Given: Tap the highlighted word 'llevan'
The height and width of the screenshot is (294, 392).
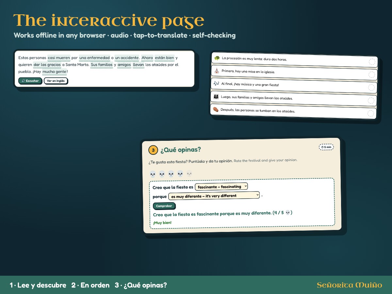Looking at the screenshot, I should click(138, 65).
